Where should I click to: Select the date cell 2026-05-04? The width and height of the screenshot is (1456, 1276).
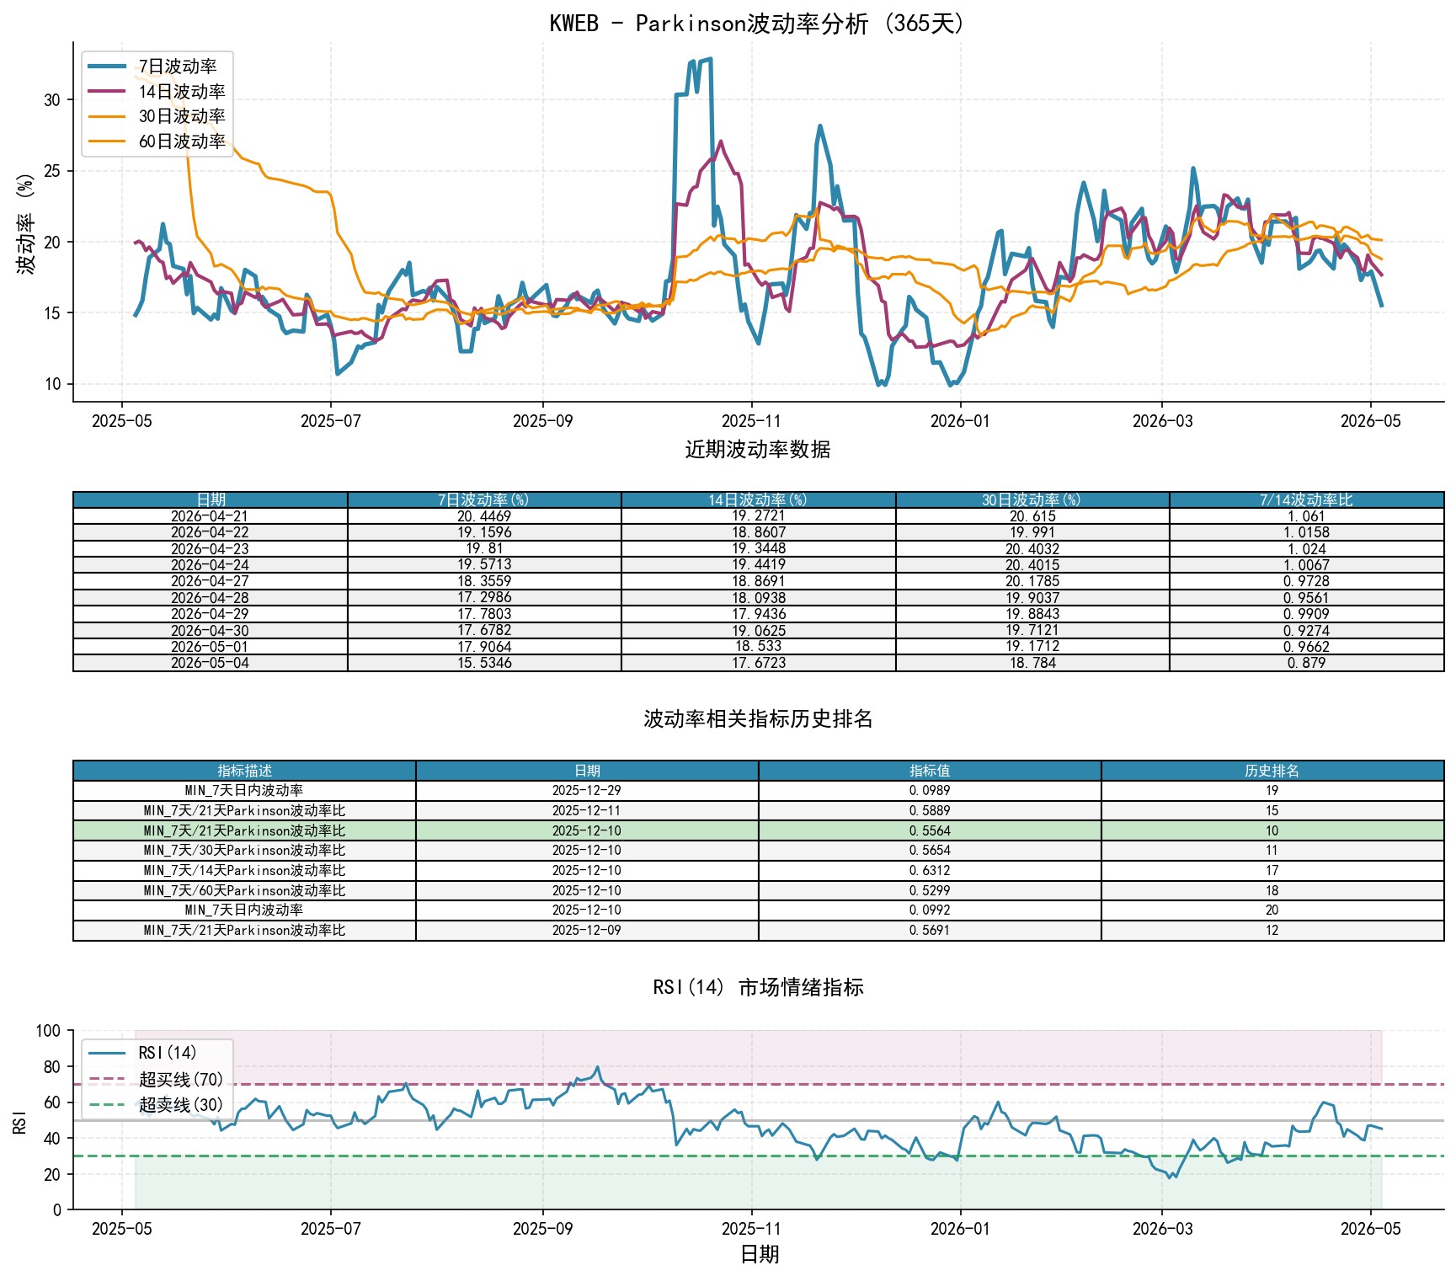[x=210, y=663]
